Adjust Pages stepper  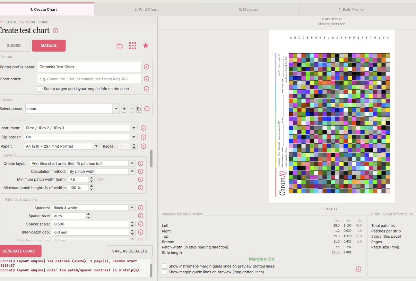click(x=134, y=146)
